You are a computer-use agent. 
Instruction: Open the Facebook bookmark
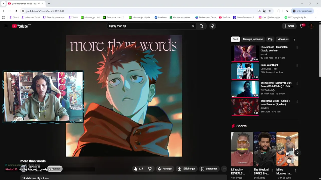(x=161, y=17)
